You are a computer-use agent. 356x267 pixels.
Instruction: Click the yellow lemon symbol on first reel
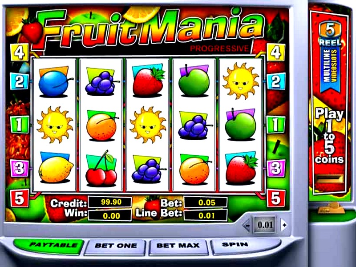point(55,168)
